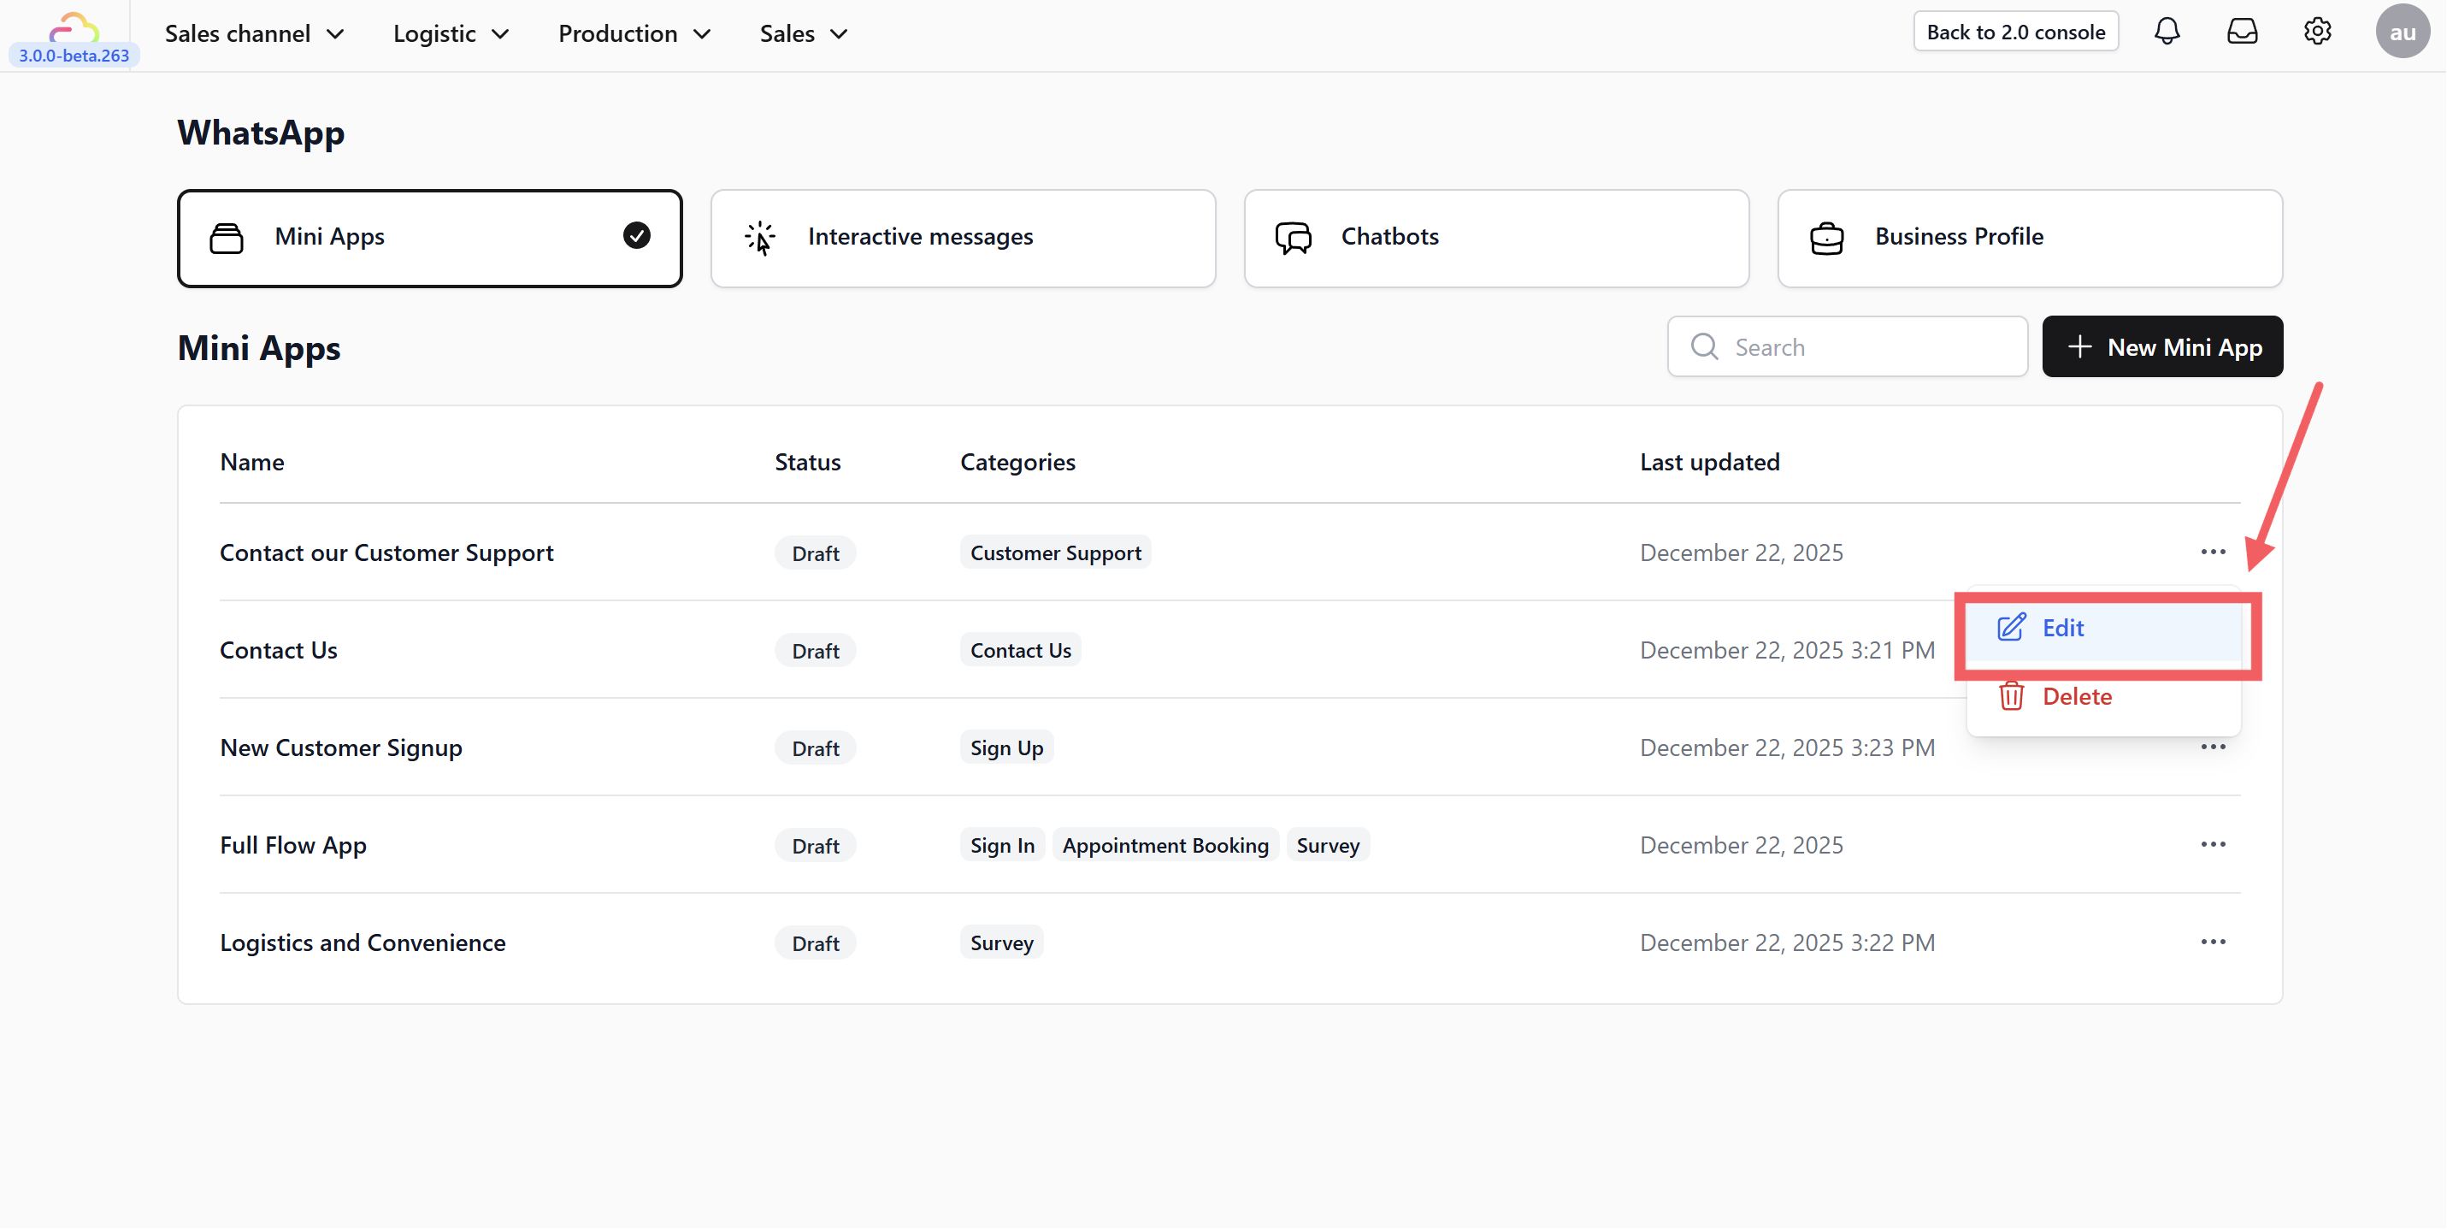Click the December 22, 2025 3:22 PM date
This screenshot has width=2447, height=1229.
coord(1787,942)
